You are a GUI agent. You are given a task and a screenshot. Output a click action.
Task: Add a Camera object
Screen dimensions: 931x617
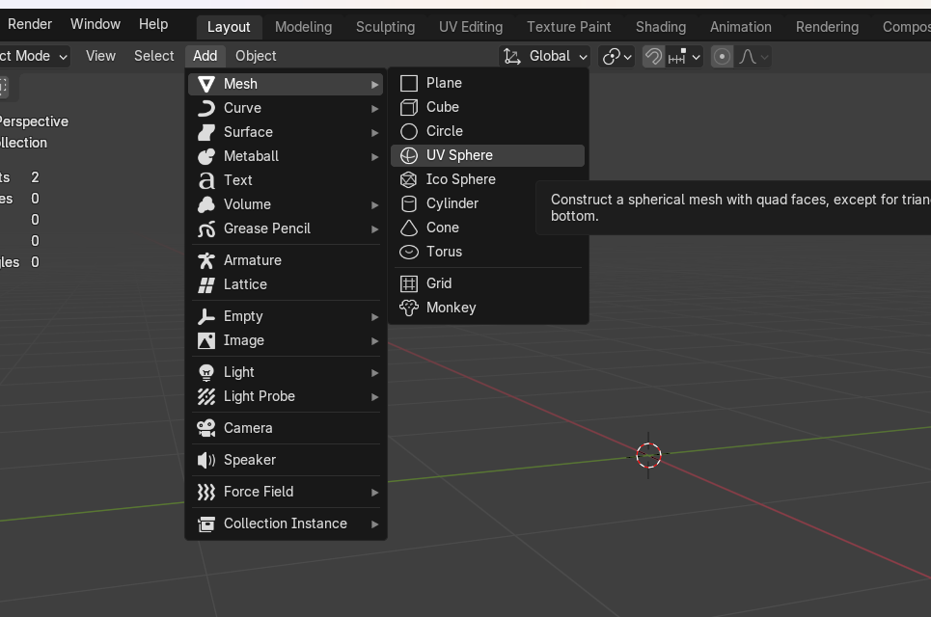[286, 428]
